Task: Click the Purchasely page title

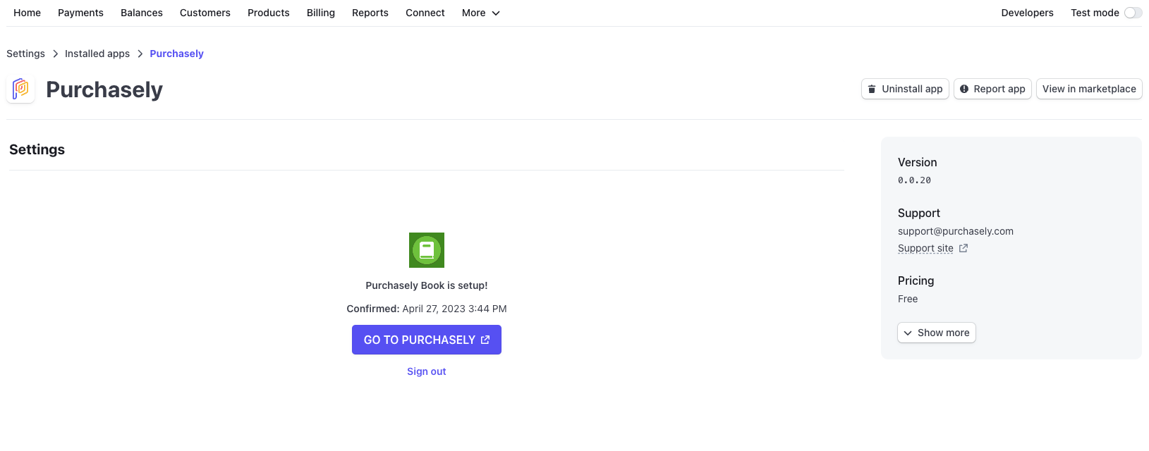Action: click(x=104, y=89)
